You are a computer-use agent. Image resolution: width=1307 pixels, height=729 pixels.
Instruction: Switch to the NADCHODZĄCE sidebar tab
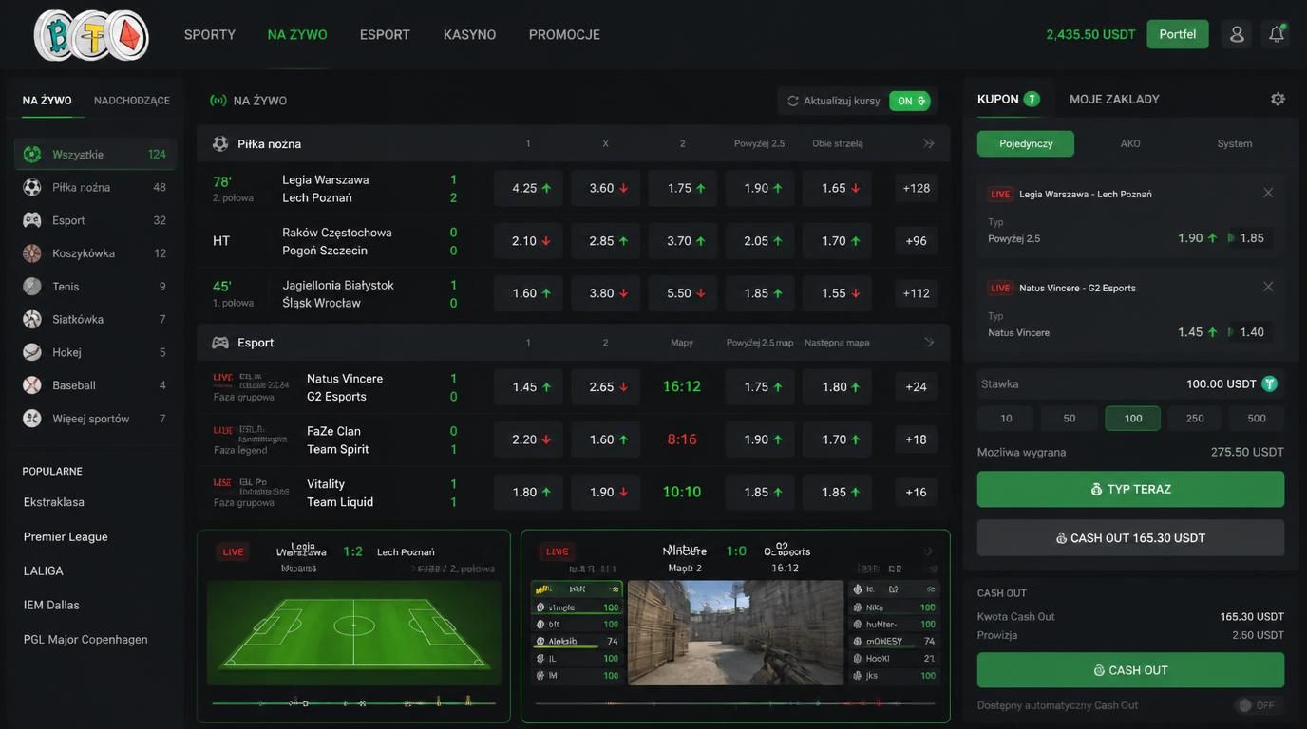point(132,101)
